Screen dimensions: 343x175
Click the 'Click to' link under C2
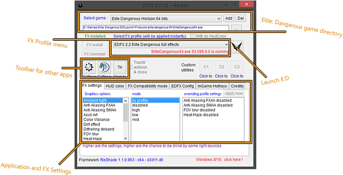pyautogui.click(x=221, y=76)
